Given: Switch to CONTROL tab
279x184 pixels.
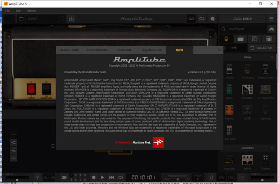Looking at the screenshot, I should coord(124,50).
